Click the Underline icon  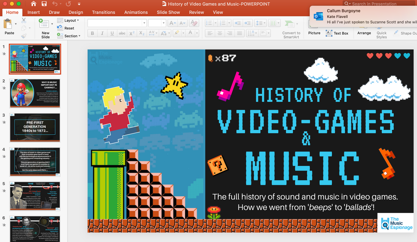pyautogui.click(x=112, y=33)
